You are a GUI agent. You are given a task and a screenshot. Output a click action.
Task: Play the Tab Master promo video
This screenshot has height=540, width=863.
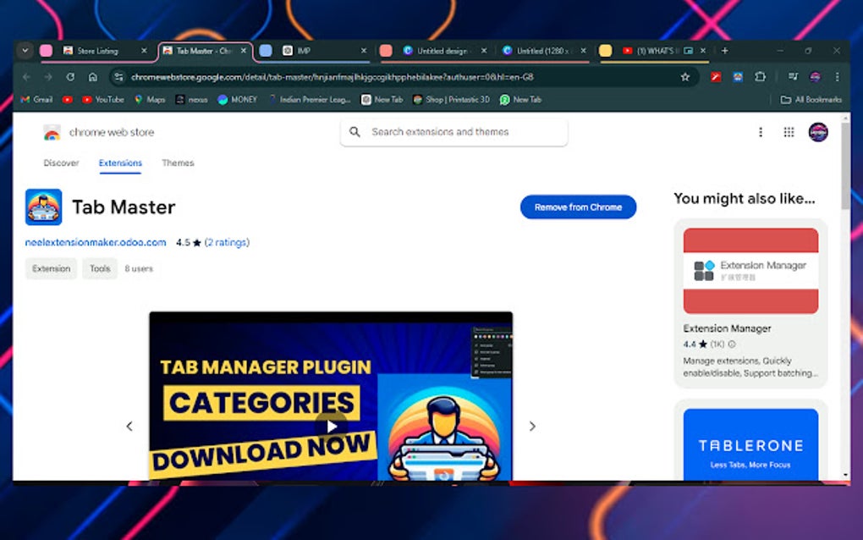[330, 426]
